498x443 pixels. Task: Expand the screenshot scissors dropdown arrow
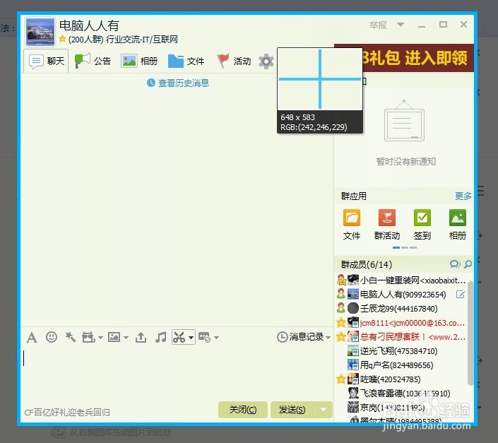pos(191,338)
